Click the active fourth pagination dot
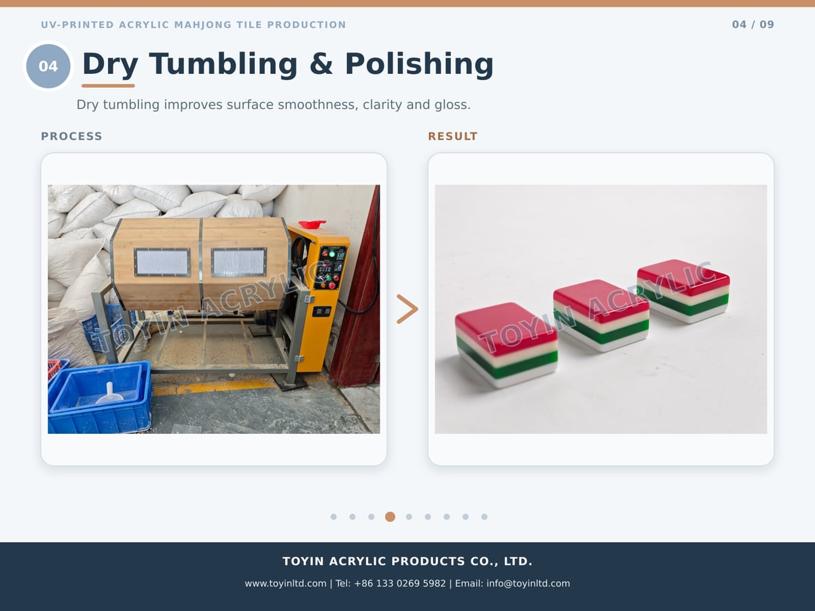Image resolution: width=815 pixels, height=611 pixels. point(390,517)
